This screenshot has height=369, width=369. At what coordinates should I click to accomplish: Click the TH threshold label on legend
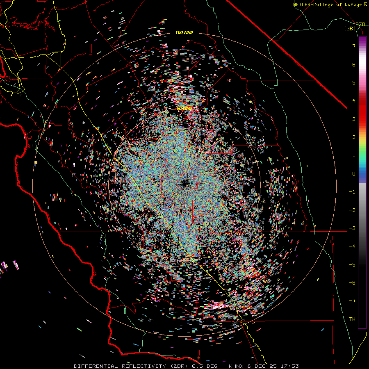coord(352,319)
